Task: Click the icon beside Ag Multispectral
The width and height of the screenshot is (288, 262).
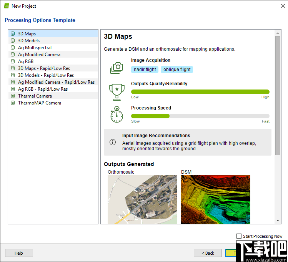Action: [x=13, y=48]
